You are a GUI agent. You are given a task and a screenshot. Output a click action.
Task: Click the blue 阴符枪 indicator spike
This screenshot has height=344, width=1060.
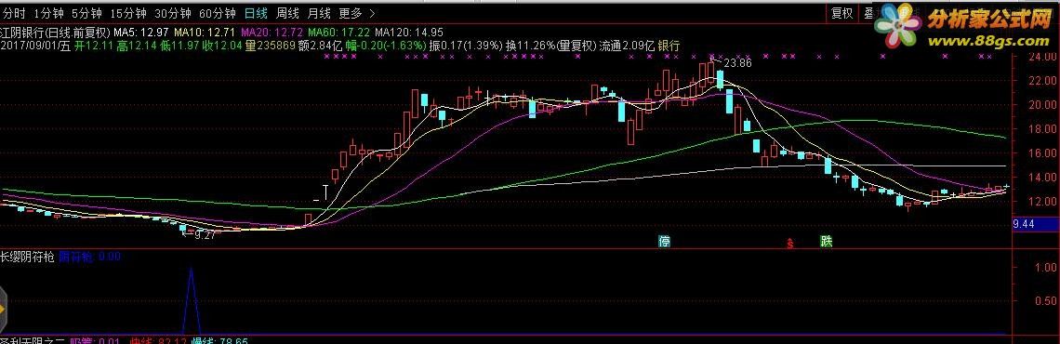[191, 300]
